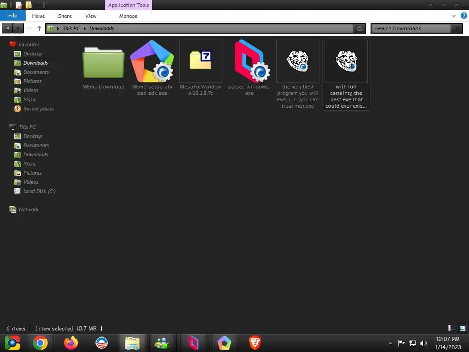
Task: Refresh the Downloads folder view
Action: click(x=360, y=28)
